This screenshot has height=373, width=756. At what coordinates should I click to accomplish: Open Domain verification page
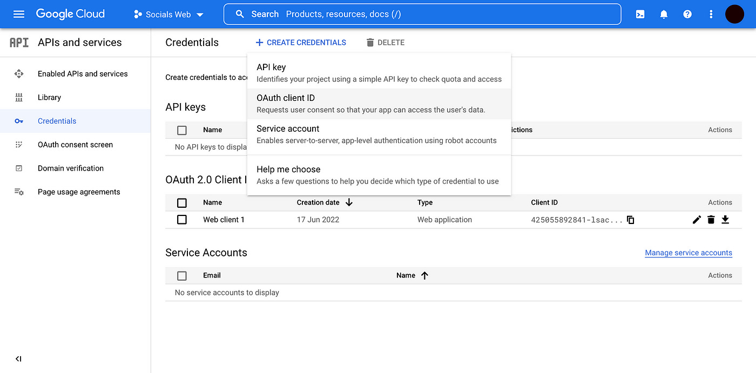click(76, 168)
